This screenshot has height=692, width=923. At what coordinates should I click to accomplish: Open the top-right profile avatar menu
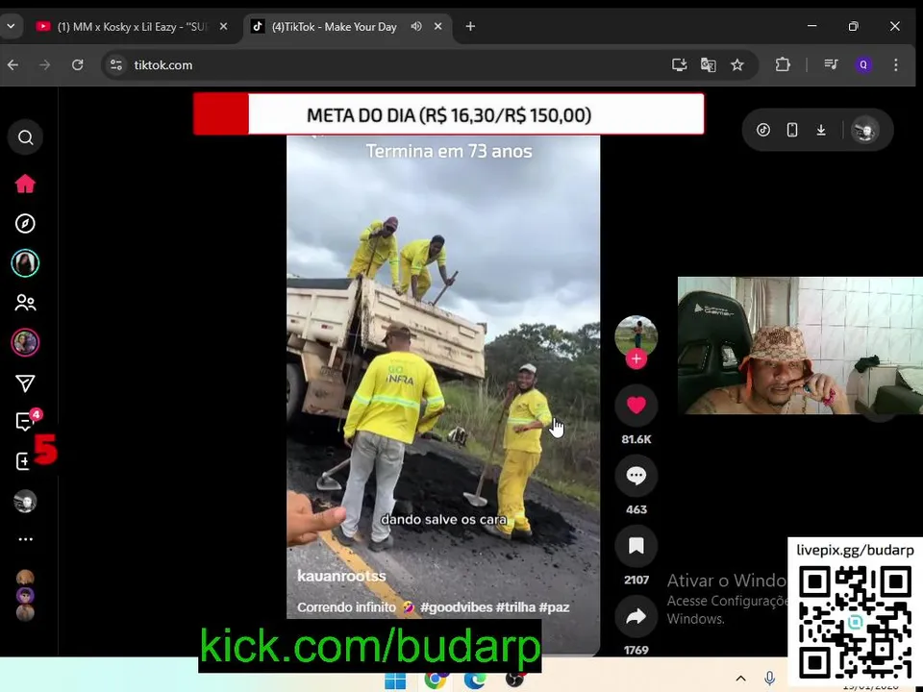click(864, 130)
